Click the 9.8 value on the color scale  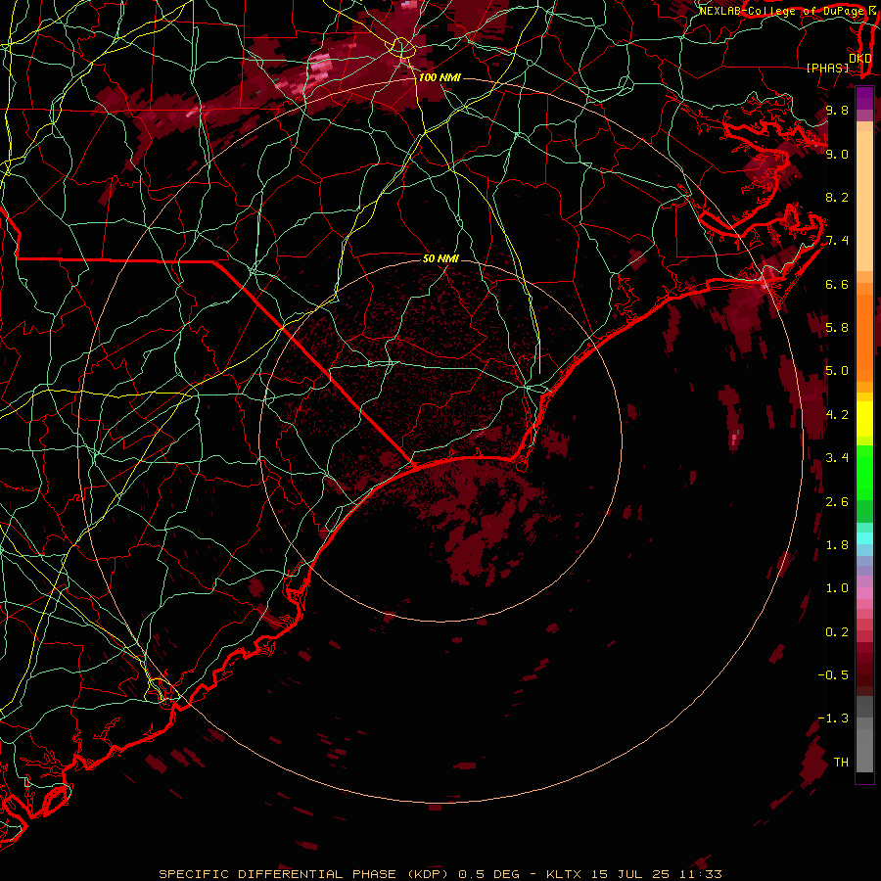coord(837,110)
